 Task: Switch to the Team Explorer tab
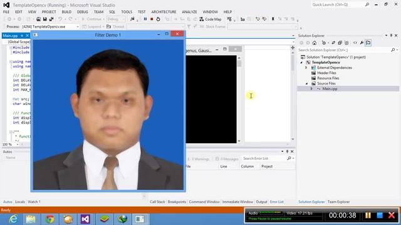[x=338, y=202]
